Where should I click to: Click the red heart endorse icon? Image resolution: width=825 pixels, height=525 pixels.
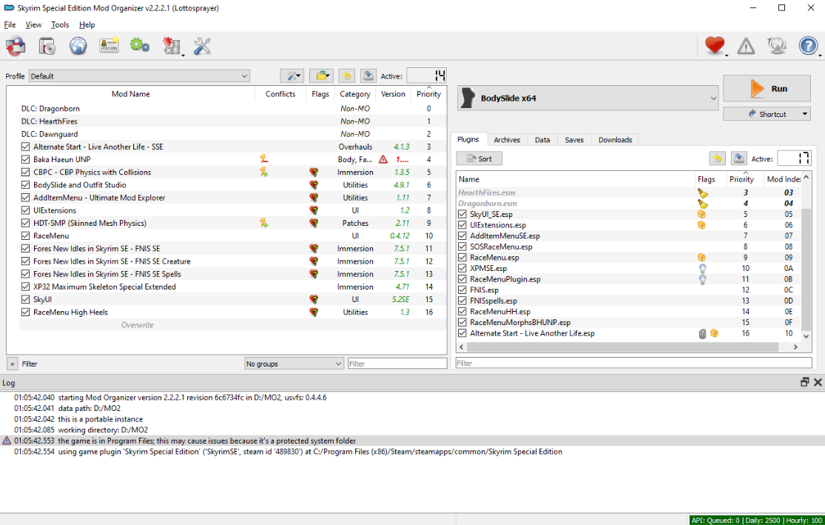tap(715, 46)
